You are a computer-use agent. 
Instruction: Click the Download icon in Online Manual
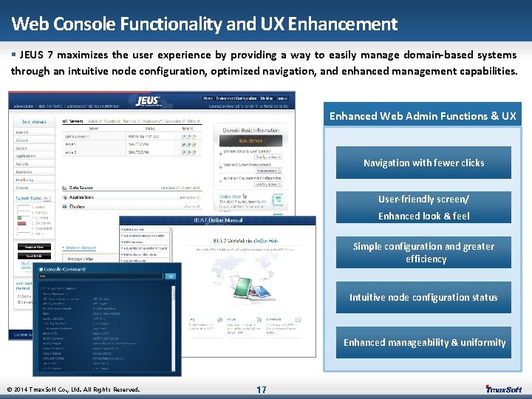pyautogui.click(x=298, y=320)
